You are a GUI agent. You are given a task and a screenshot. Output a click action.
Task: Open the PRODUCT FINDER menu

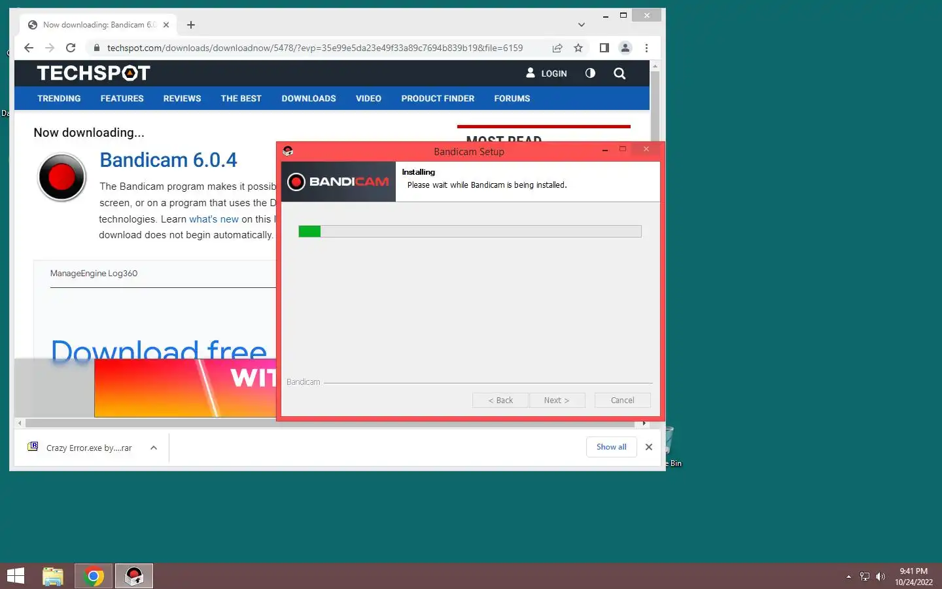438,98
